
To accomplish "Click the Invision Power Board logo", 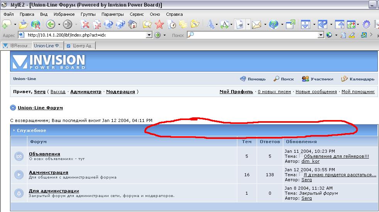I will pos(49,62).
